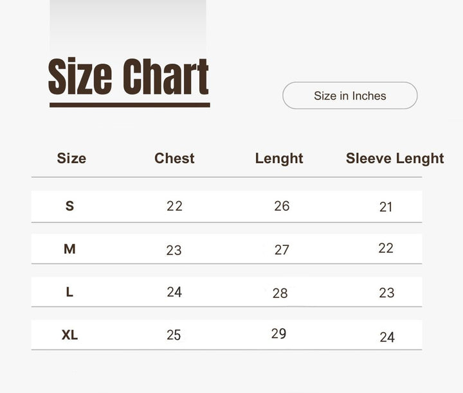Click the Size Chart heading
The height and width of the screenshot is (393, 463).
click(x=129, y=77)
